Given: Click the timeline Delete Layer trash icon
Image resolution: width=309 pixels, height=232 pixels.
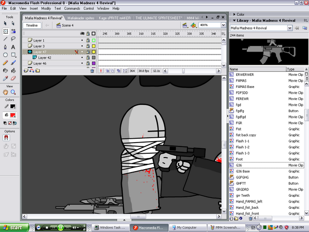Looking at the screenshot, I should (92, 71).
